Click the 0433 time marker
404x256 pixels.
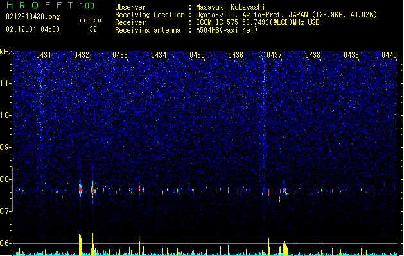120,55
